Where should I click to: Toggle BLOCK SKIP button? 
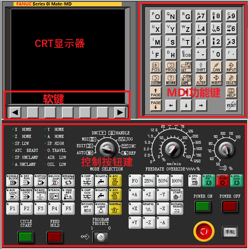pos(54,181)
